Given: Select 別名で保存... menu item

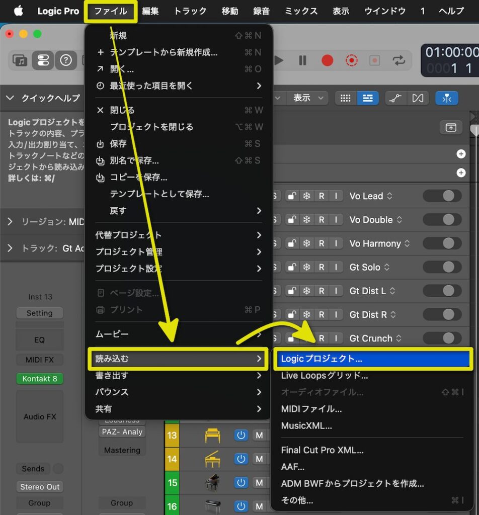Looking at the screenshot, I should coord(179,160).
